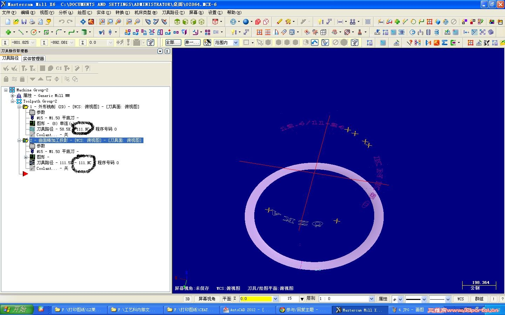The image size is (505, 315).
Task: Click the 属性 attributes button
Action: [x=383, y=299]
